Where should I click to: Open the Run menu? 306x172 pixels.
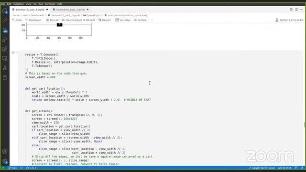(41, 4)
